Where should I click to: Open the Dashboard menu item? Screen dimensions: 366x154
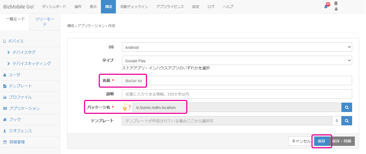[x=54, y=7]
